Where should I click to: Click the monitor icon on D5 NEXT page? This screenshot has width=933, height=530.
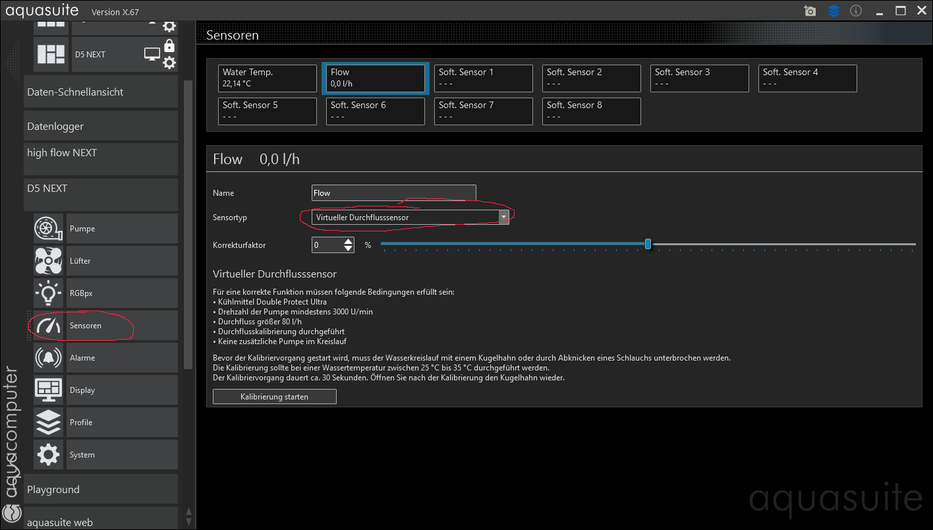(x=152, y=54)
